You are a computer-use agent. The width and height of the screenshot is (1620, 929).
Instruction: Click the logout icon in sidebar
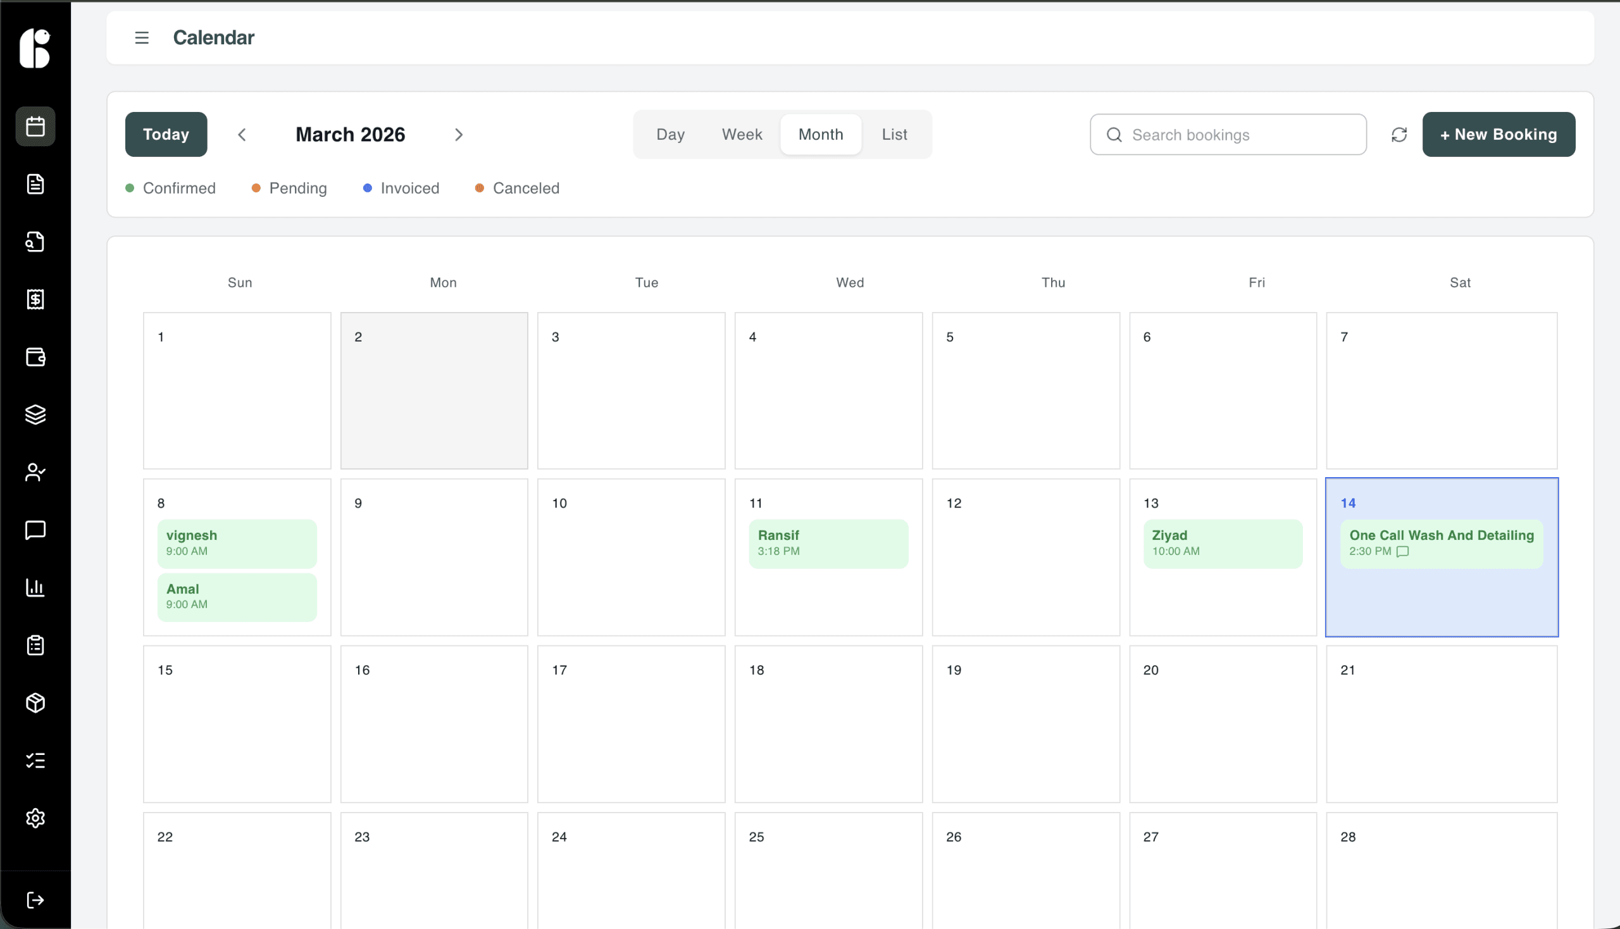click(x=35, y=900)
